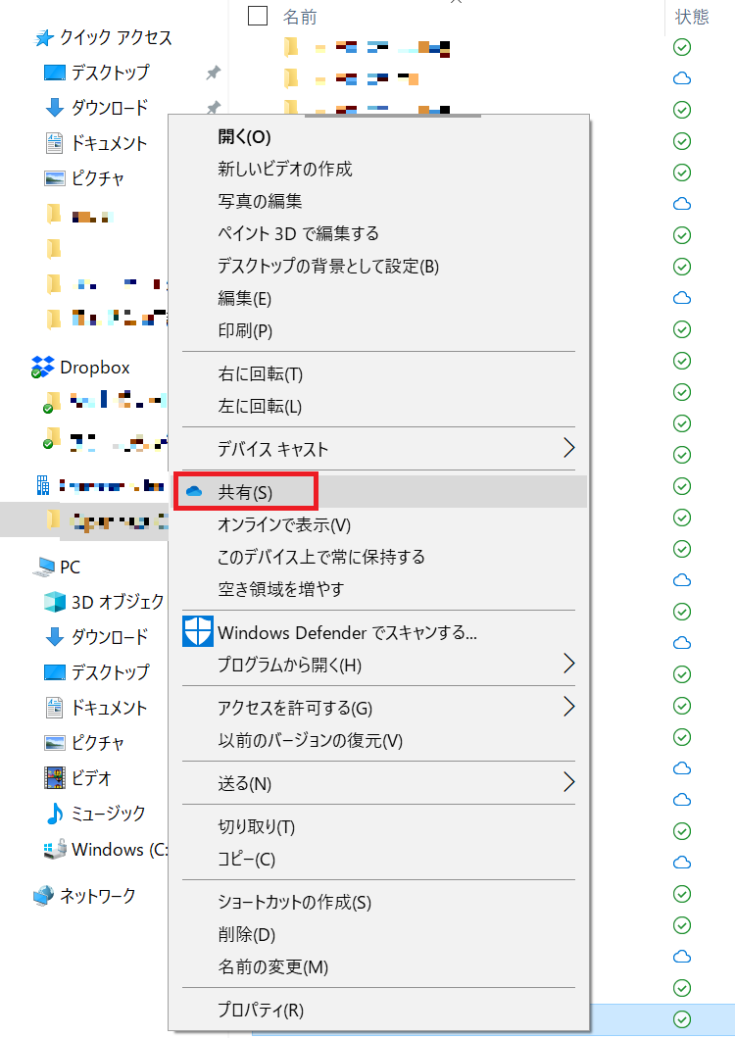Click the 名前 column header
The height and width of the screenshot is (1038, 735).
click(300, 17)
